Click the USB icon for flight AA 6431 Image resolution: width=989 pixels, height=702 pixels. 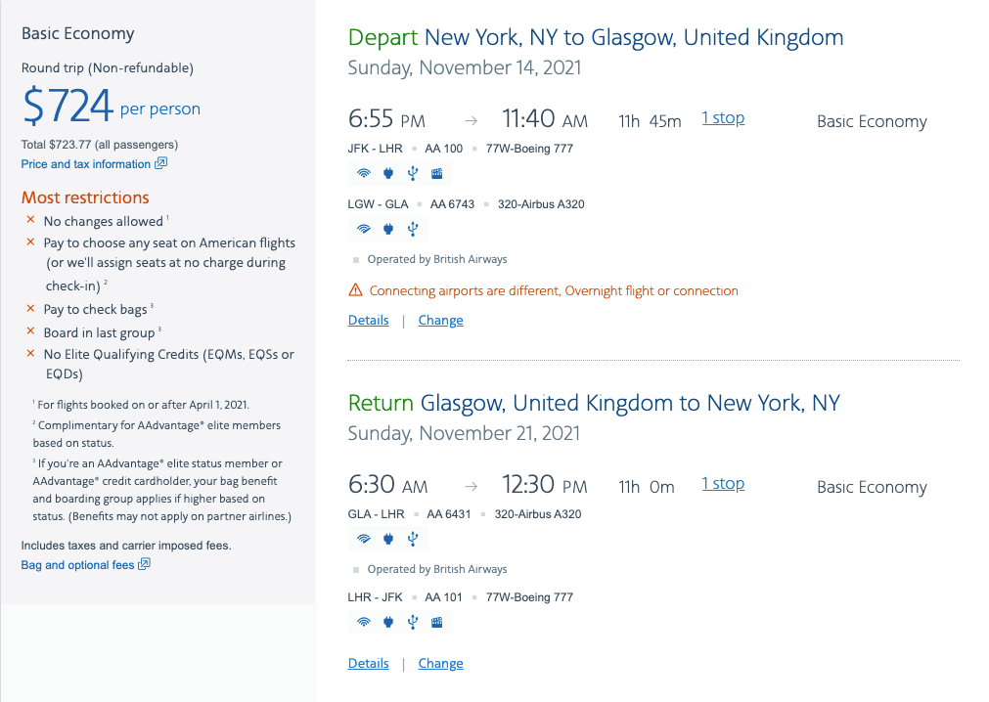pos(413,539)
